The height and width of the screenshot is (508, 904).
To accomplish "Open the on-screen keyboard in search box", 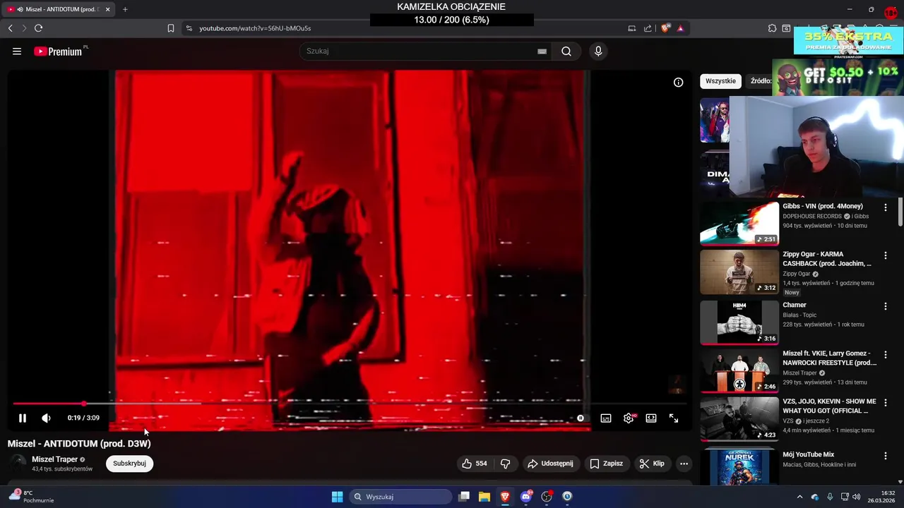I will click(542, 52).
